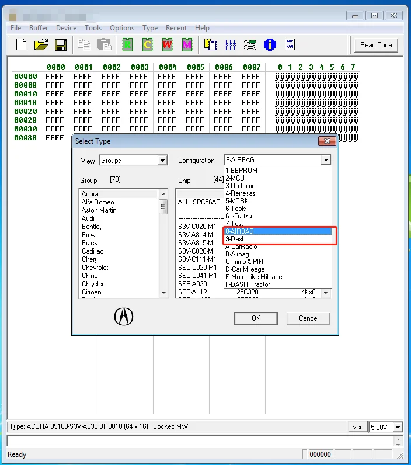Click the blue info icon
Screen dimensions: 411x465
click(x=270, y=45)
